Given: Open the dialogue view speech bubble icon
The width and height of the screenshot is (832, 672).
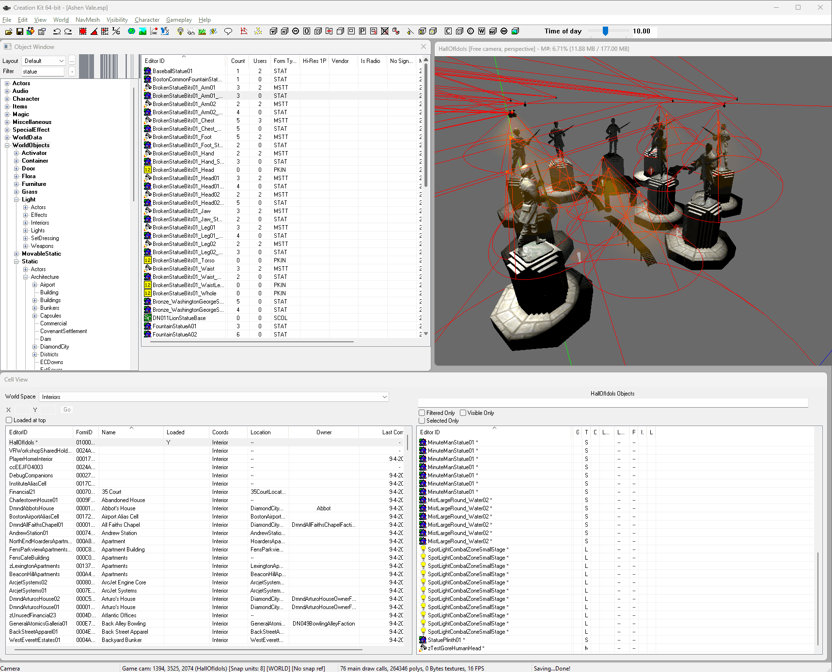Looking at the screenshot, I should pos(228,31).
